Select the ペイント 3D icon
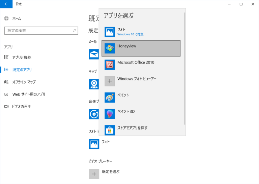This screenshot has height=184, width=259. [x=110, y=114]
